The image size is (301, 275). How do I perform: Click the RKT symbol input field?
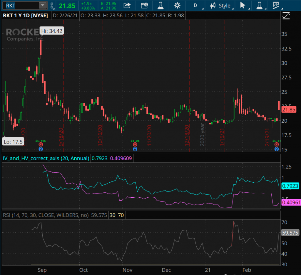click(21, 5)
